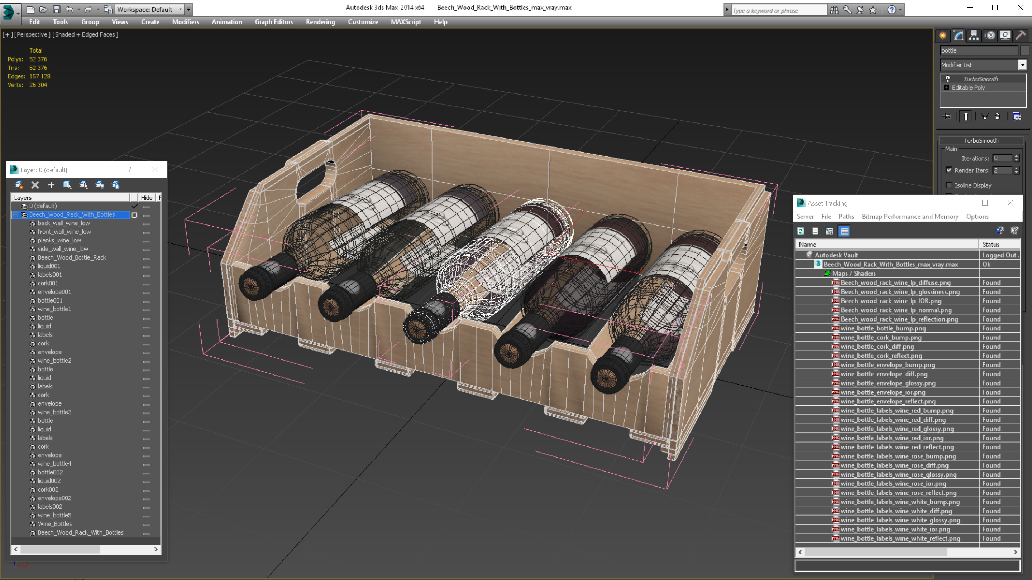Click the Pin Stack icon below the modifier stack

point(947,116)
